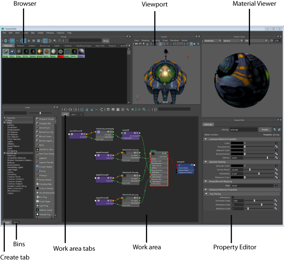Switch to the glass work area tab

74,115
